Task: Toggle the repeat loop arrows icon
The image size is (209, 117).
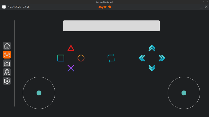Action: click(x=111, y=58)
